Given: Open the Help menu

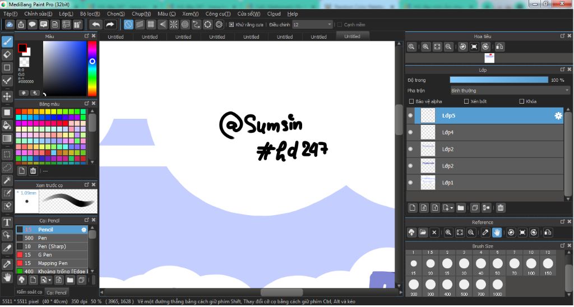Looking at the screenshot, I should 293,14.
